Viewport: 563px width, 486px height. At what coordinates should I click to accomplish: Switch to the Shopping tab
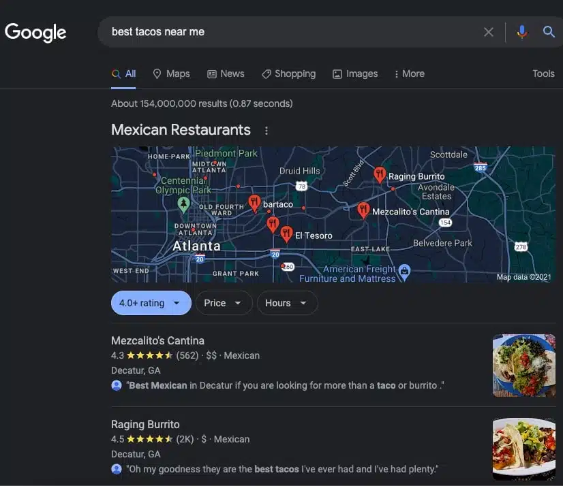(289, 74)
